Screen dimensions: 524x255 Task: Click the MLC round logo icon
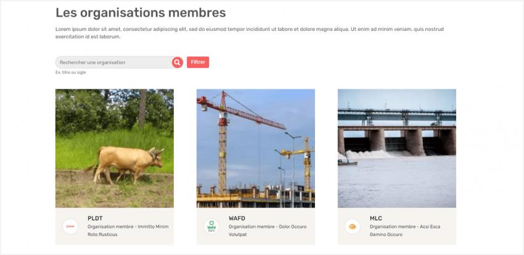pos(353,227)
